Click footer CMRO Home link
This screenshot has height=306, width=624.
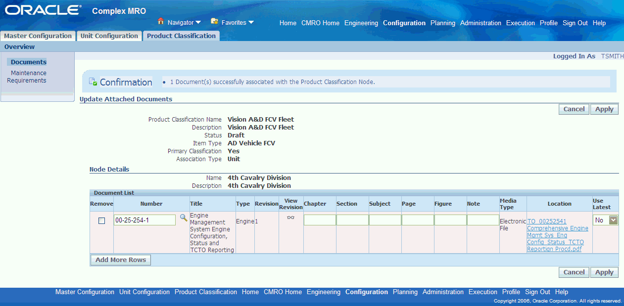[283, 292]
